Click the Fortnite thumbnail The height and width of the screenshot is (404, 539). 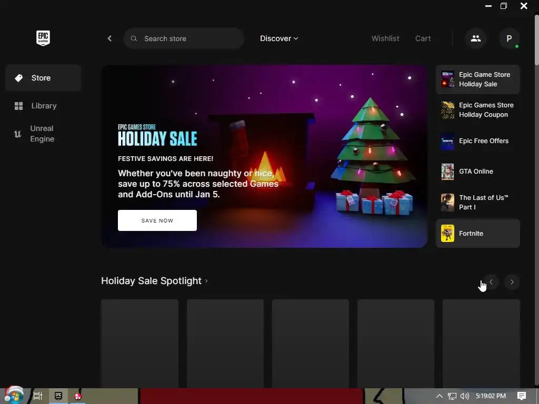(447, 233)
